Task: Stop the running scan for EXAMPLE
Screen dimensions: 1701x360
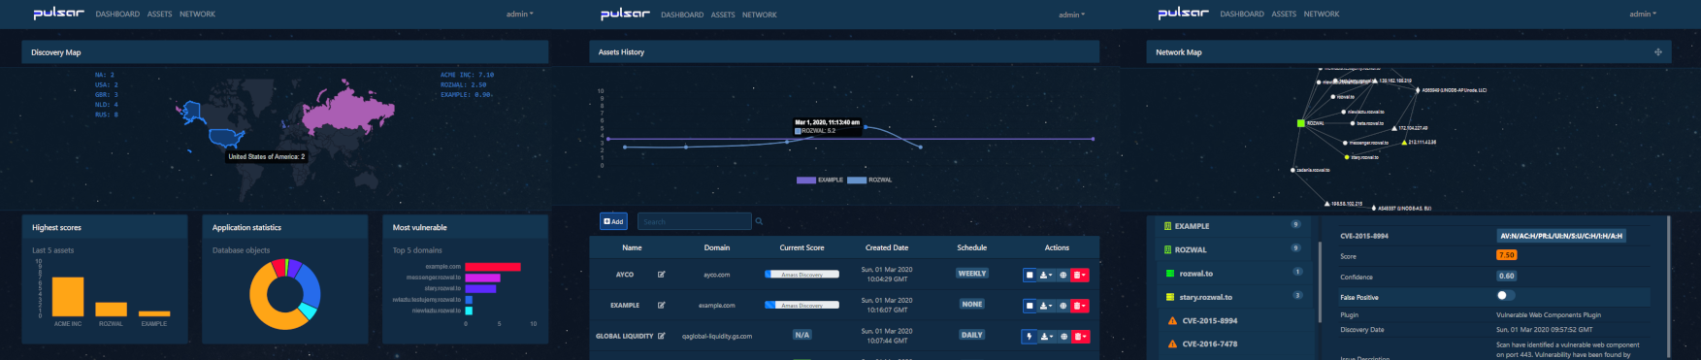Action: point(1030,306)
